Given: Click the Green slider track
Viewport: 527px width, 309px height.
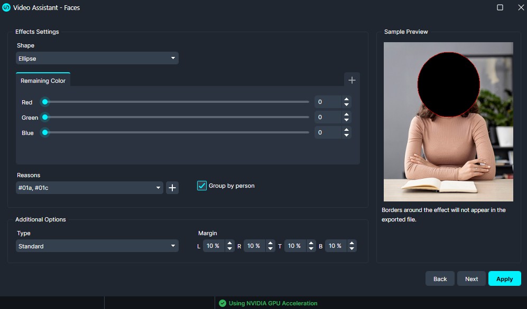Looking at the screenshot, I should (x=177, y=117).
